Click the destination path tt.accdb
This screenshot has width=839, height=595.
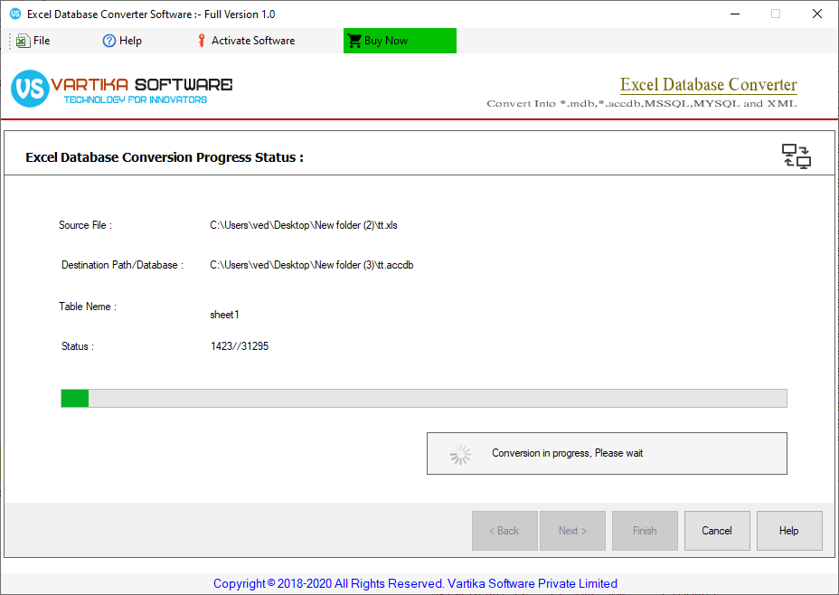click(311, 265)
